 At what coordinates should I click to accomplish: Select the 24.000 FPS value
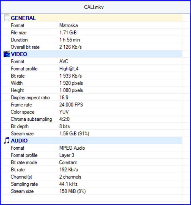[x=71, y=105]
